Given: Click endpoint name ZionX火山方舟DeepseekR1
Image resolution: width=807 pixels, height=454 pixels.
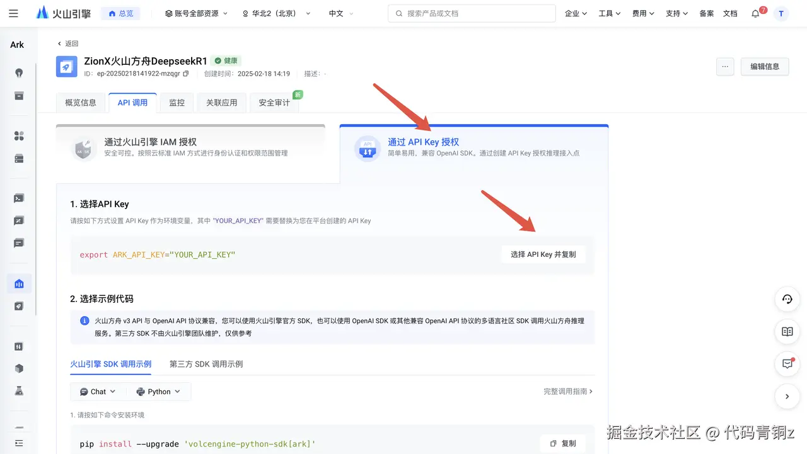Looking at the screenshot, I should click(146, 61).
